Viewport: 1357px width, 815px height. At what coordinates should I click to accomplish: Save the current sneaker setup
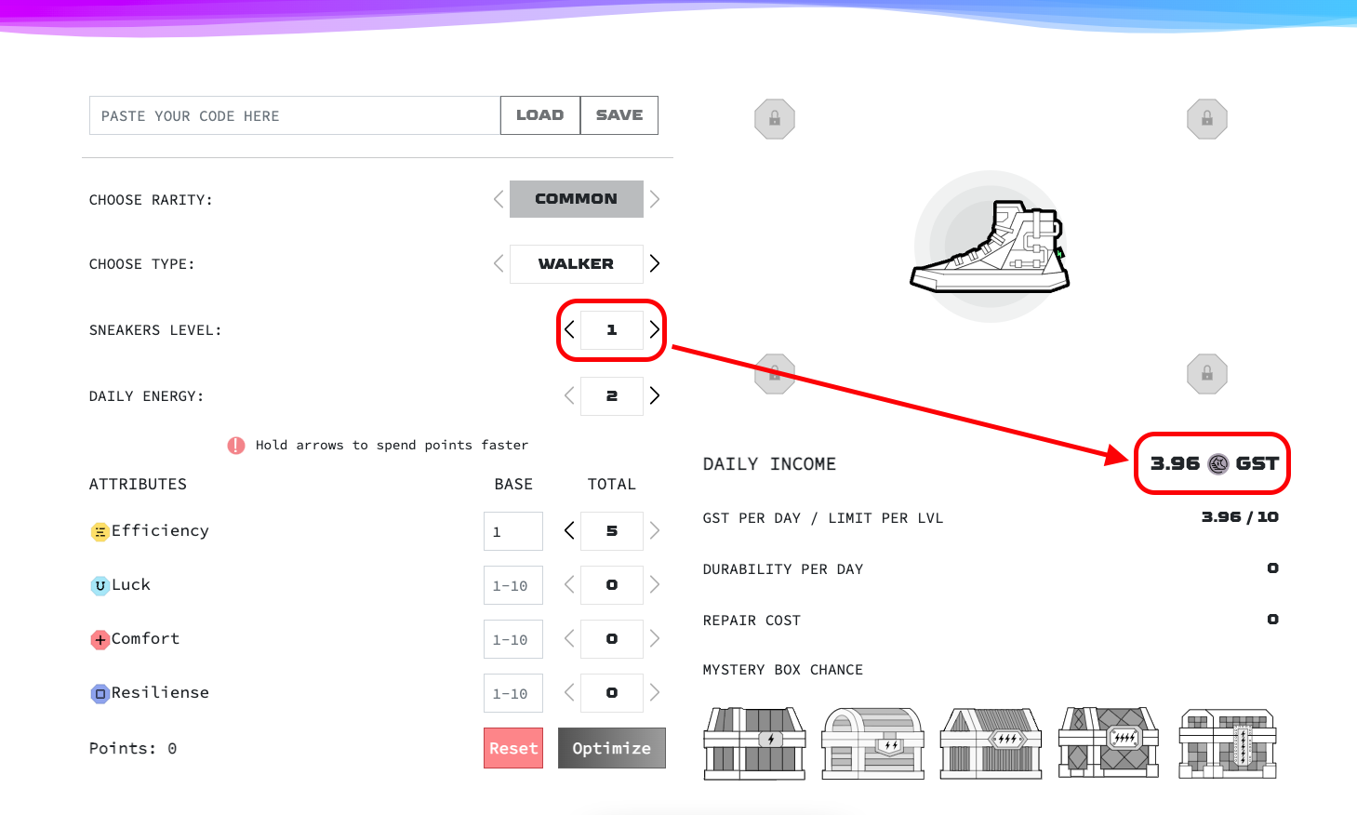(x=619, y=115)
